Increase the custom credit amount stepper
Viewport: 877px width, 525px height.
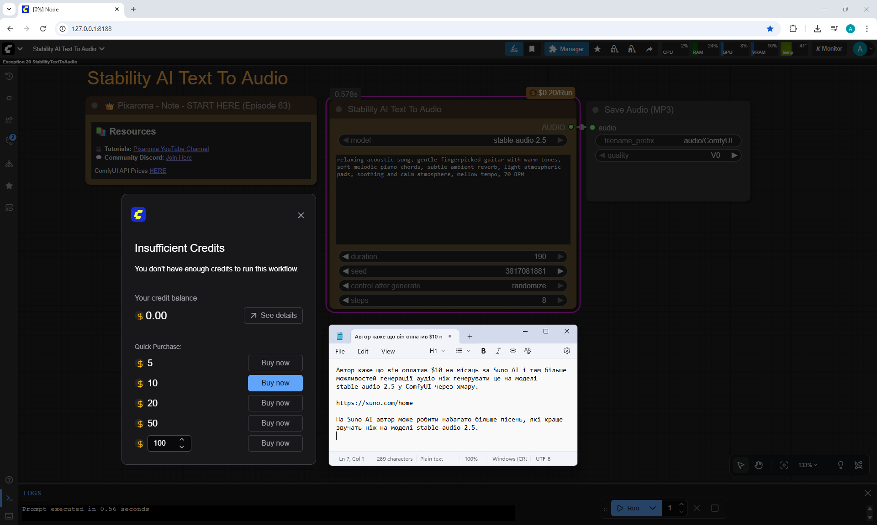click(182, 439)
